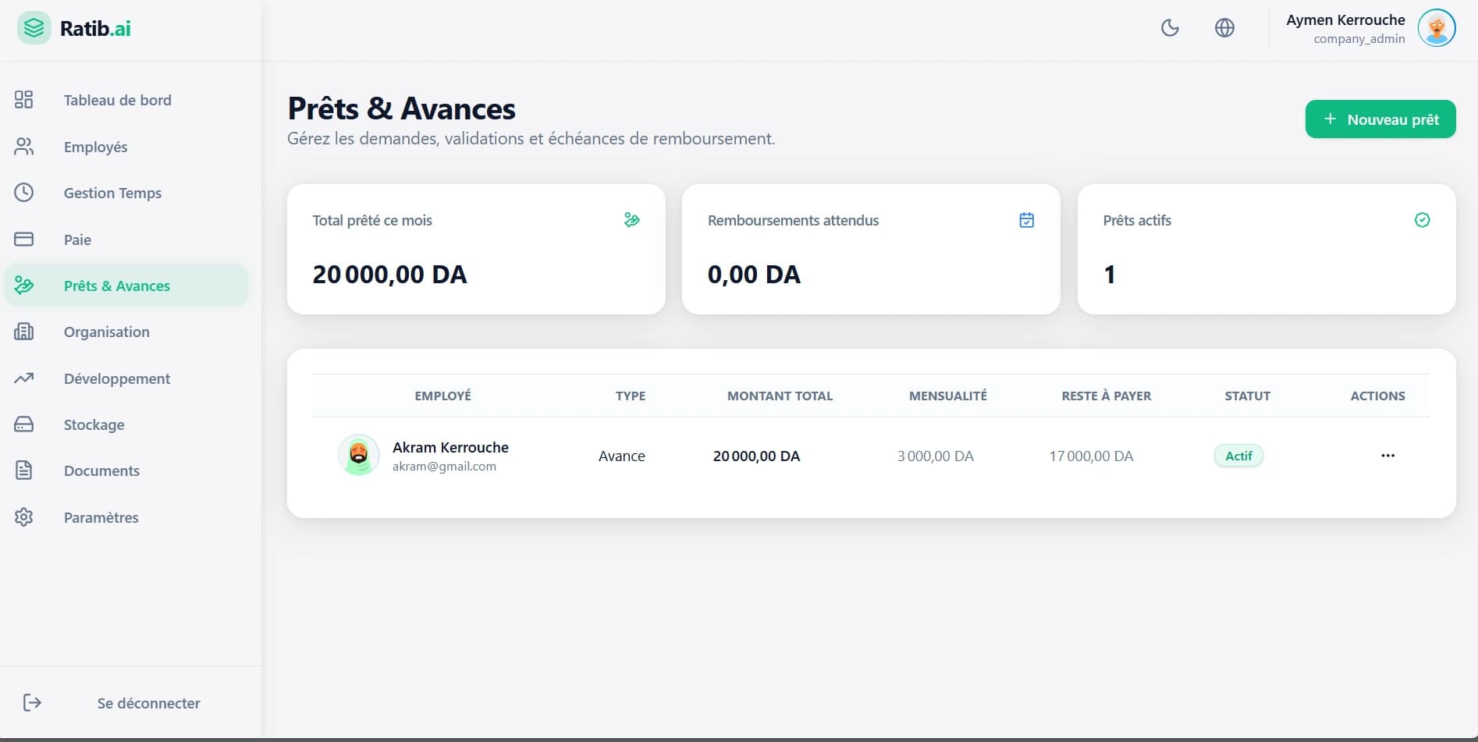This screenshot has height=742, width=1478.
Task: Open Aymen Kerrouche profile avatar menu
Action: point(1436,28)
